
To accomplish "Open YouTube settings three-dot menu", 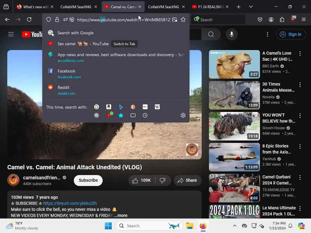I will [x=268, y=34].
